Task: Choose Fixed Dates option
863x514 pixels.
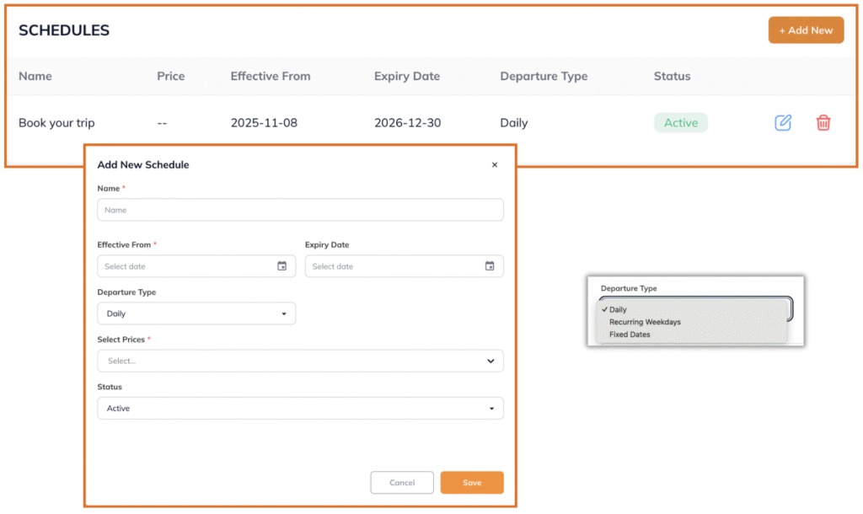Action: [630, 335]
